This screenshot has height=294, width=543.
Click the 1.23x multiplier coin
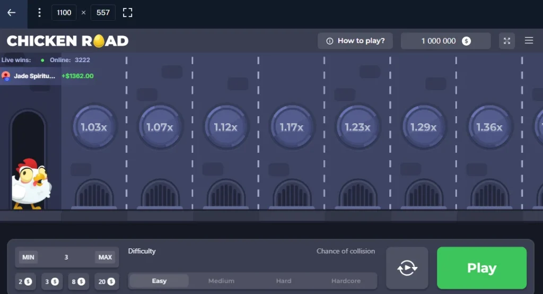[358, 127]
